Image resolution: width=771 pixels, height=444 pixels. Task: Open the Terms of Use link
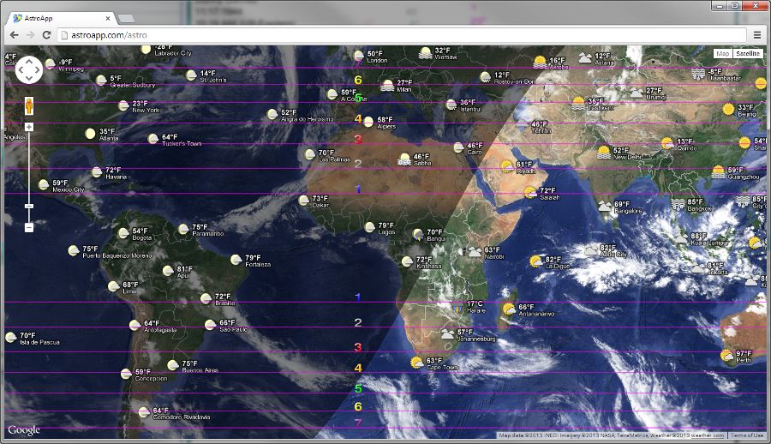(747, 435)
